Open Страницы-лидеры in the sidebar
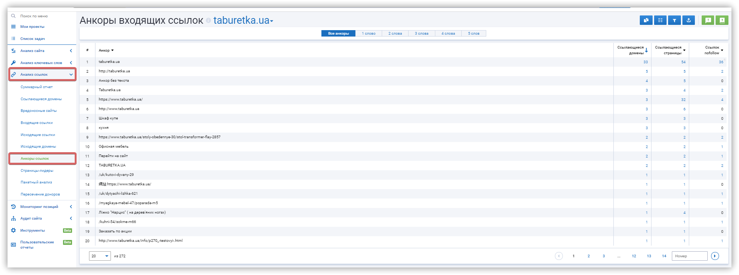Screen dimensions: 739x275 tap(37, 171)
